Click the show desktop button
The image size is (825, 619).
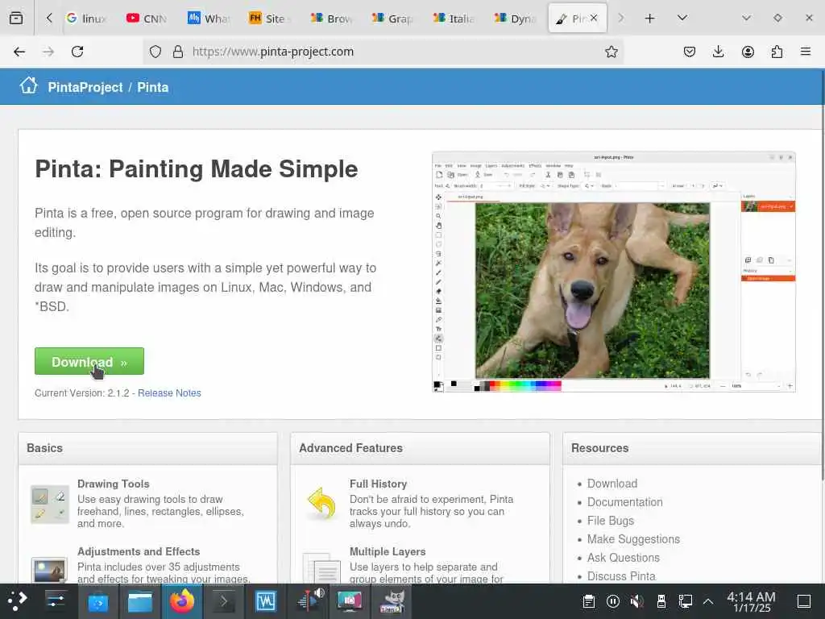(x=804, y=601)
